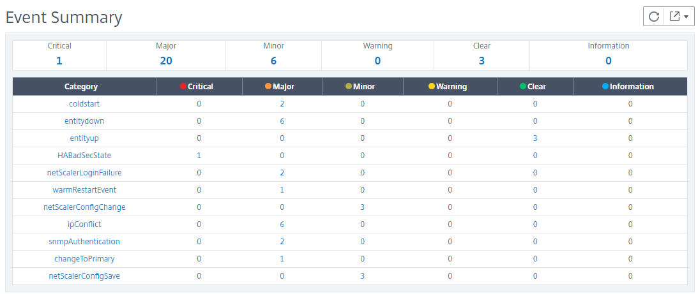Open ipConflict Major count 6
This screenshot has width=698, height=294.
tap(282, 224)
